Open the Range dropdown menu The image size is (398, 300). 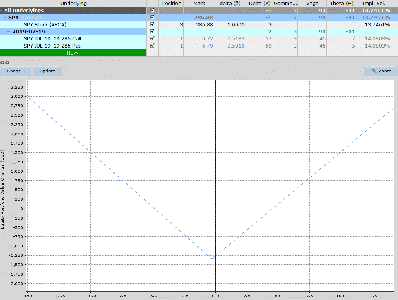click(16, 71)
